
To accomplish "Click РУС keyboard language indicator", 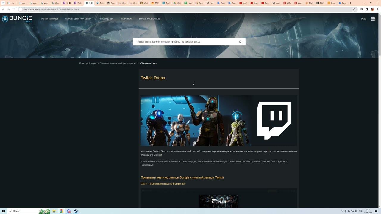I will click(x=361, y=211).
